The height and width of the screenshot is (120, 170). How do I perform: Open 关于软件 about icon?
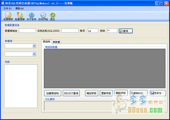tap(31, 16)
